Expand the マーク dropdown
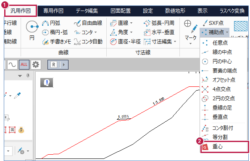The image size is (250, 161). click(x=190, y=43)
